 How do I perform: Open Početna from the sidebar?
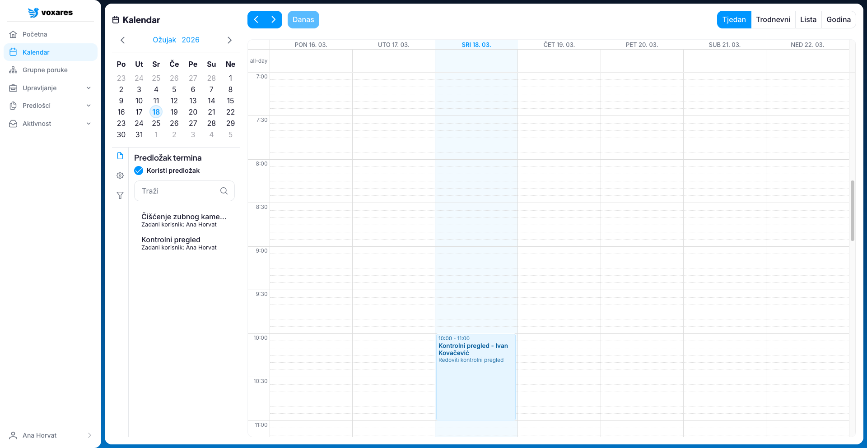point(35,34)
